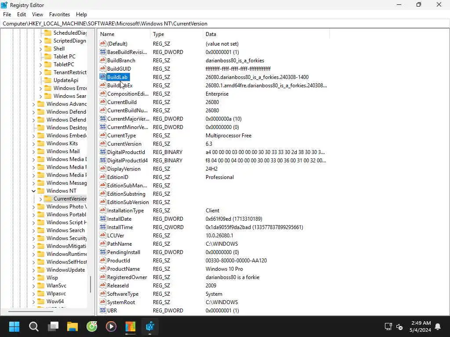Click the CompositionEdition string icon
450x337 pixels.
click(x=103, y=94)
